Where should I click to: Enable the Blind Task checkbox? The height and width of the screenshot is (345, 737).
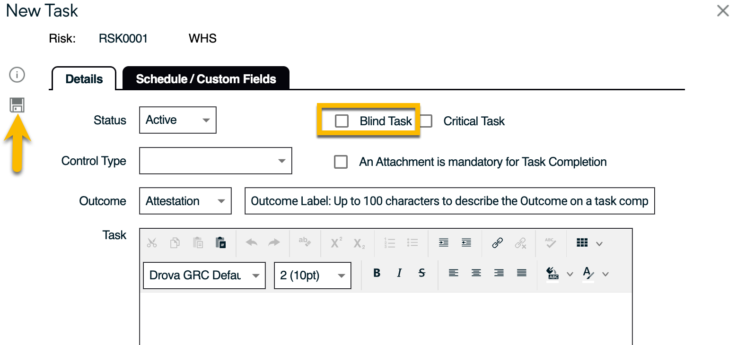pos(342,121)
